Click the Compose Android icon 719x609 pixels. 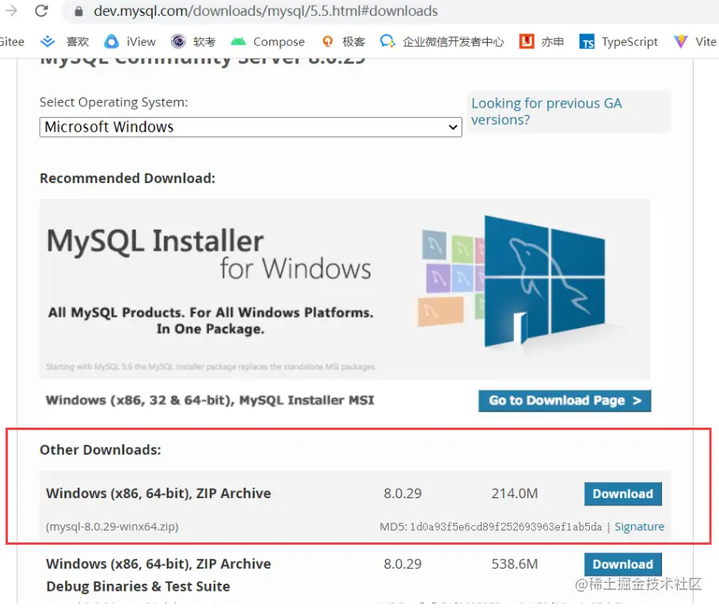point(238,42)
